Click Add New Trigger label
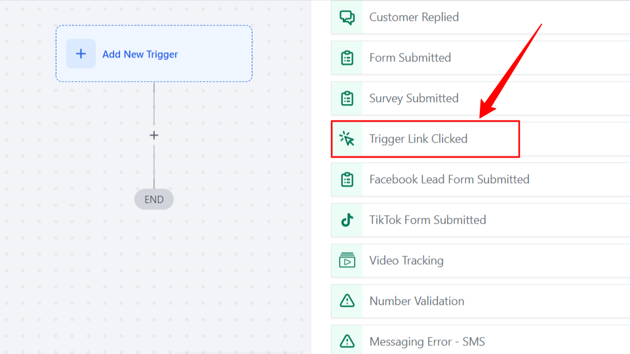 tap(140, 54)
